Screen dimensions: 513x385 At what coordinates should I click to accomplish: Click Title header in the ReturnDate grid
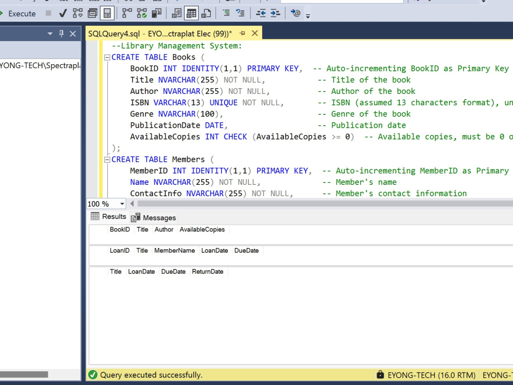(x=115, y=272)
